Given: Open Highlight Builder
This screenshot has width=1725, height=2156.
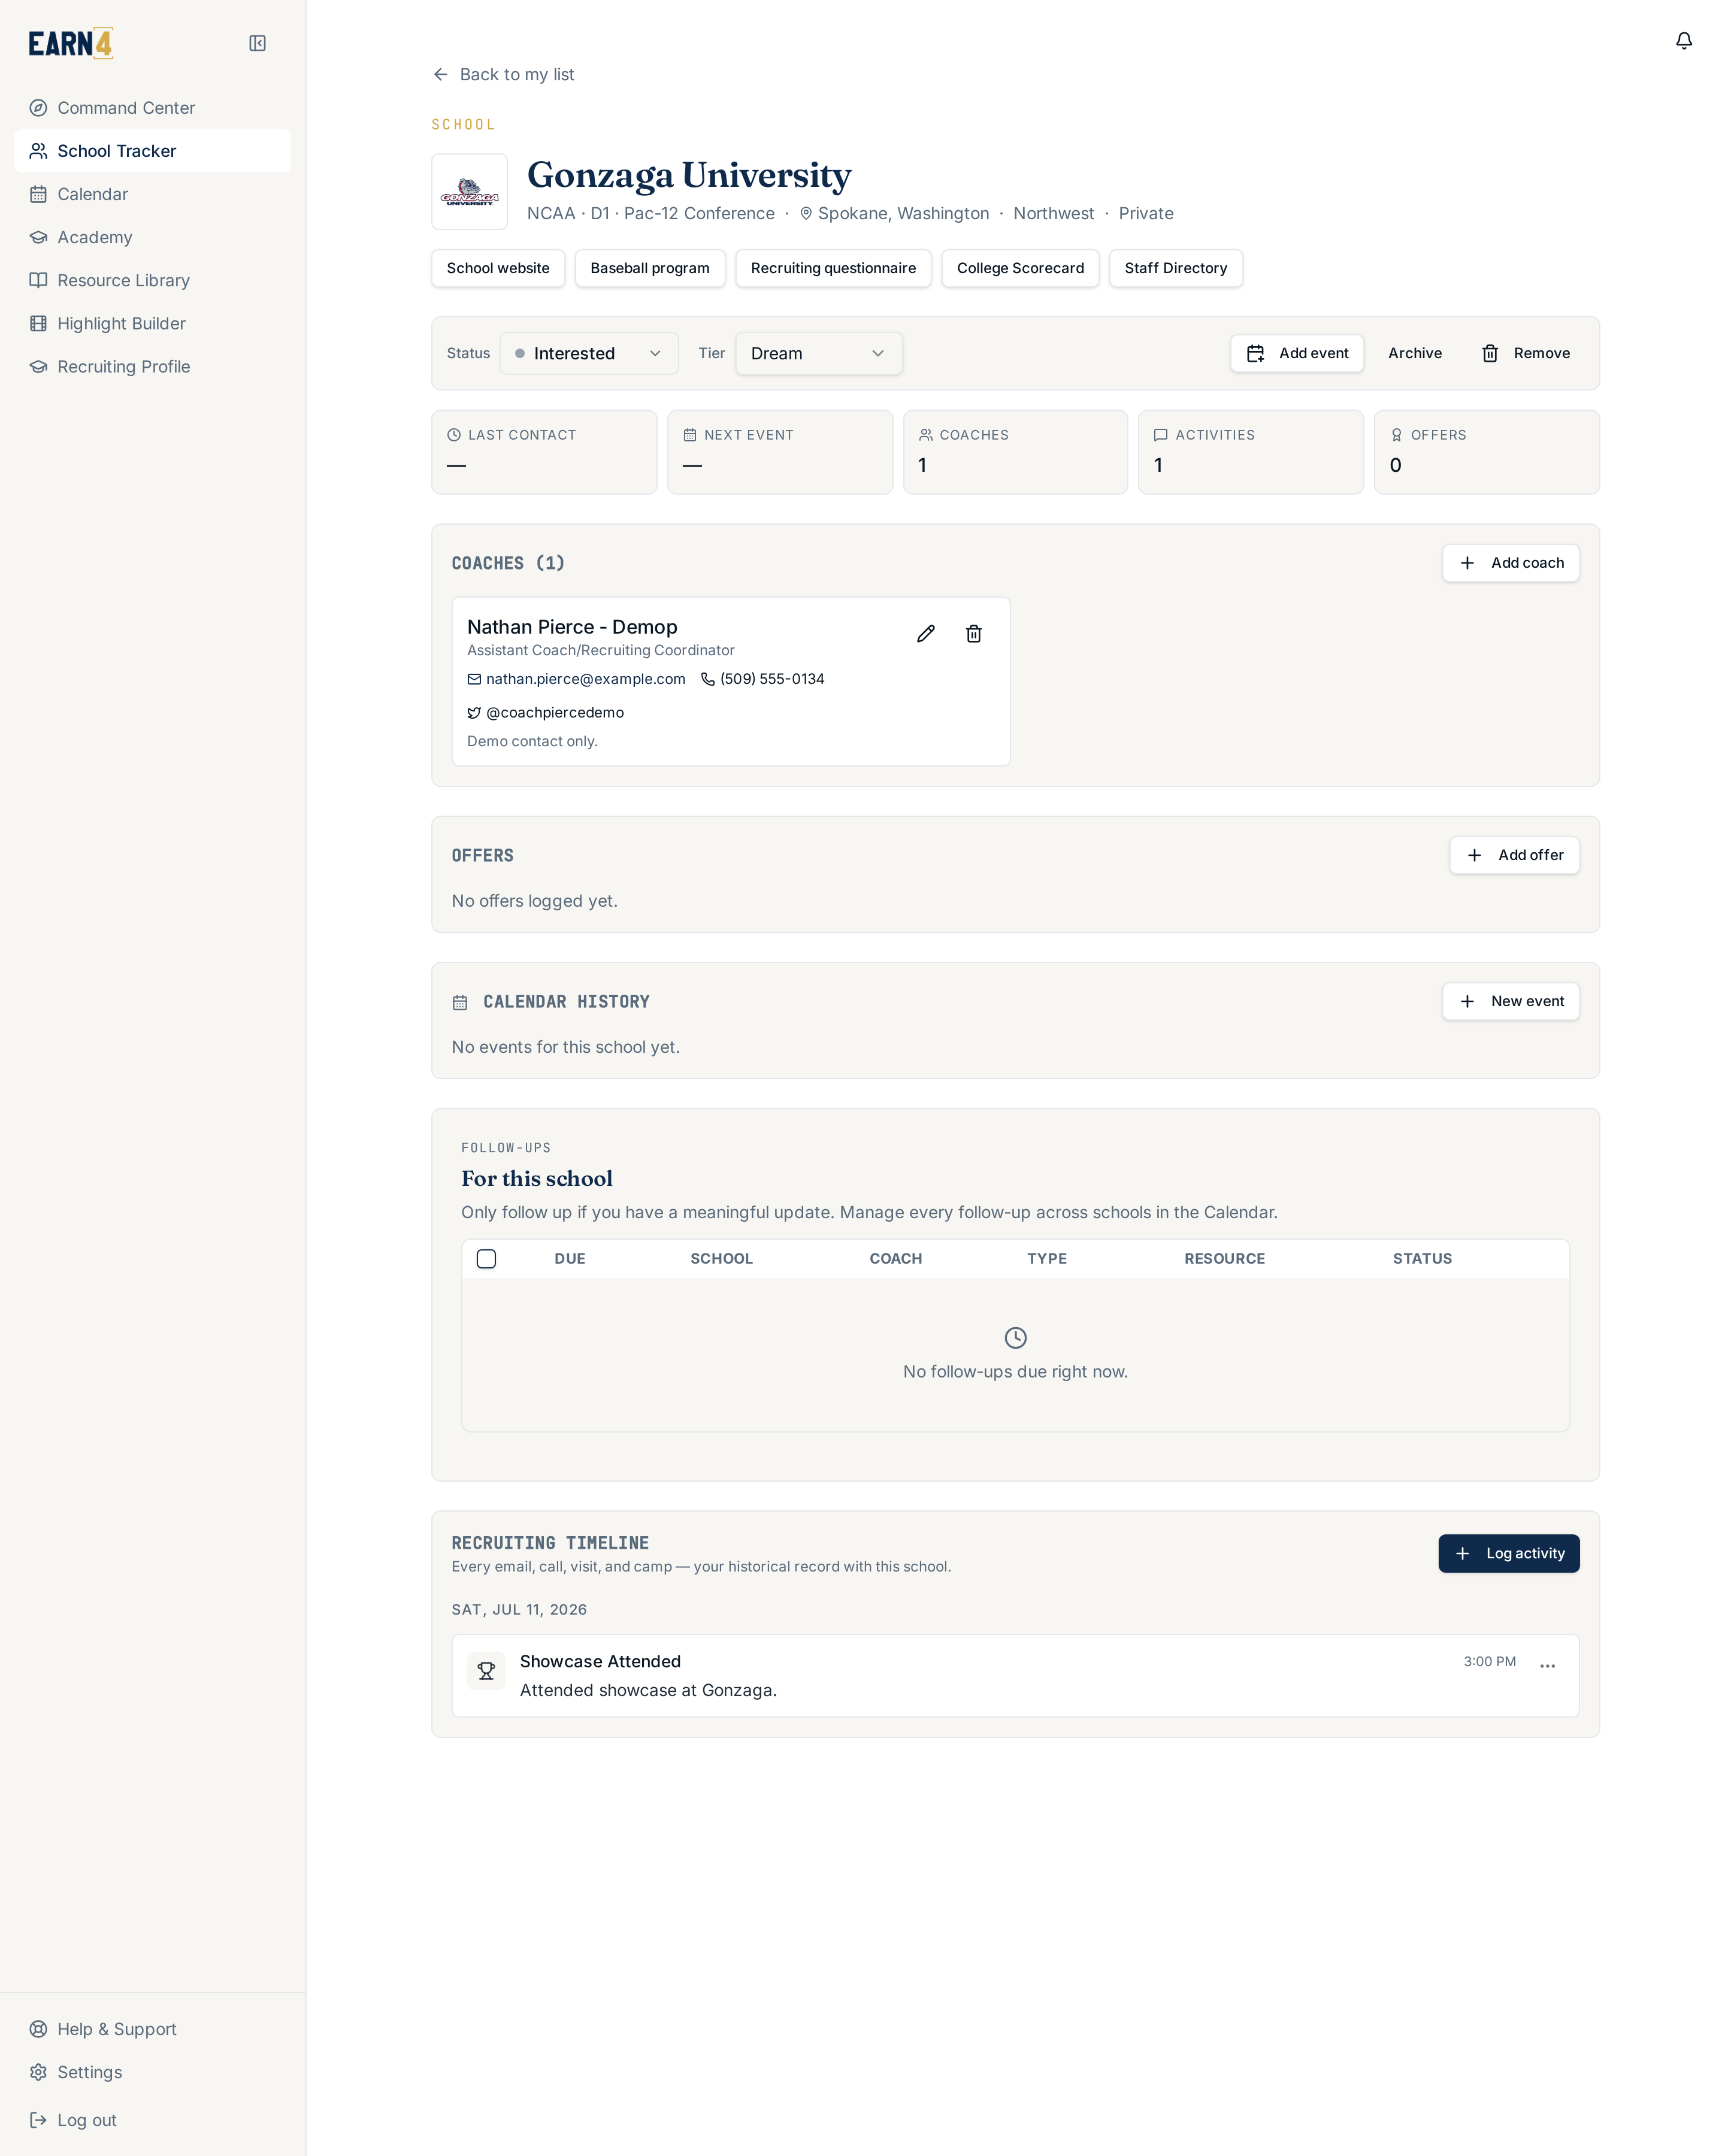Looking at the screenshot, I should (x=153, y=323).
